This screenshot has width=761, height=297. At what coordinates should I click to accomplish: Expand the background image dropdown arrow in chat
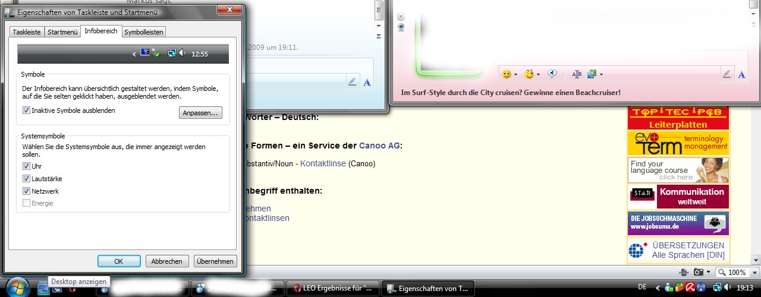(x=602, y=74)
